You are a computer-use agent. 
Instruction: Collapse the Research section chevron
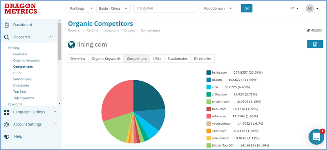click(x=51, y=37)
